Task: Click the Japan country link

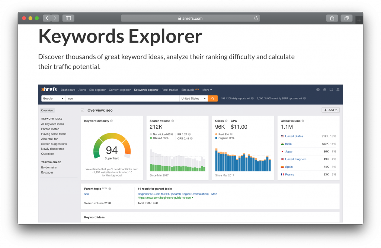Action: click(289, 152)
